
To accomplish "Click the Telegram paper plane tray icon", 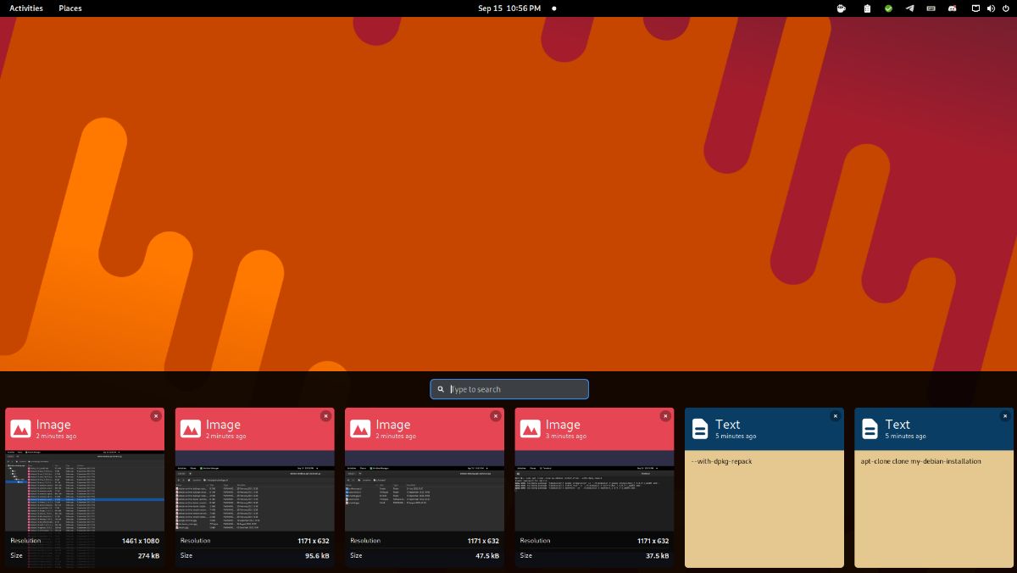I will pos(911,8).
